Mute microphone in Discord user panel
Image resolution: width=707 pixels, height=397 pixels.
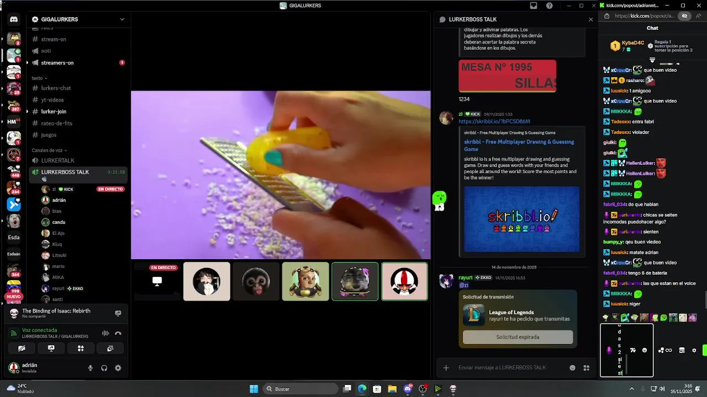[x=91, y=368]
